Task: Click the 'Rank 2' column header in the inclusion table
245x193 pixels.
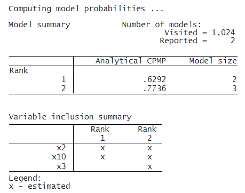Action: click(x=147, y=133)
